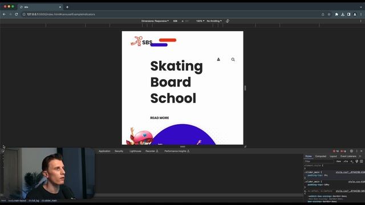
Task: Select body.main-layout in the breadcrumb
Action: tap(17, 200)
